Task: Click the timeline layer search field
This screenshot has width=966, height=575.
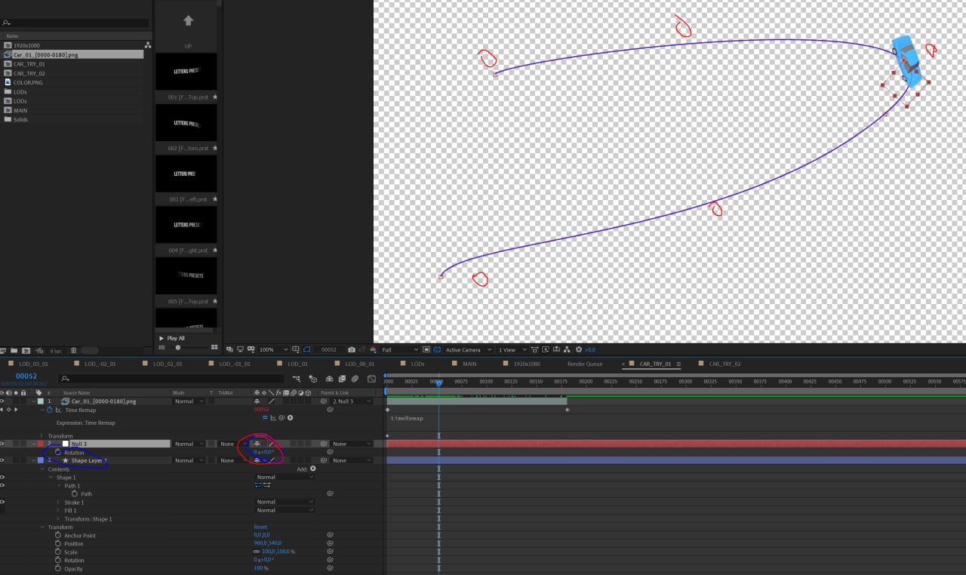Action: click(x=172, y=378)
